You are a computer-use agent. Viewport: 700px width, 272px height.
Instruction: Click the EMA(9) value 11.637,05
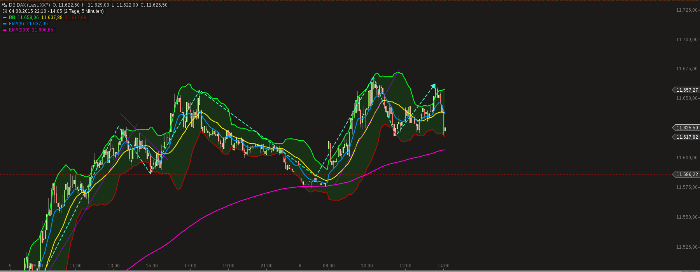(37, 24)
